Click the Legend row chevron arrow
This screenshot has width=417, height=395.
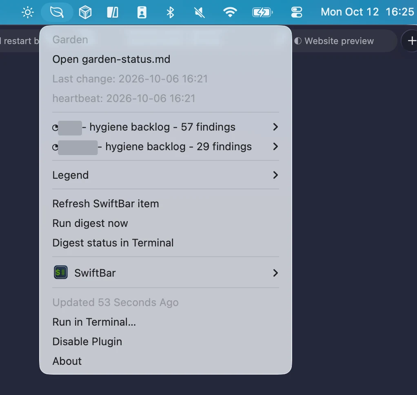click(275, 175)
